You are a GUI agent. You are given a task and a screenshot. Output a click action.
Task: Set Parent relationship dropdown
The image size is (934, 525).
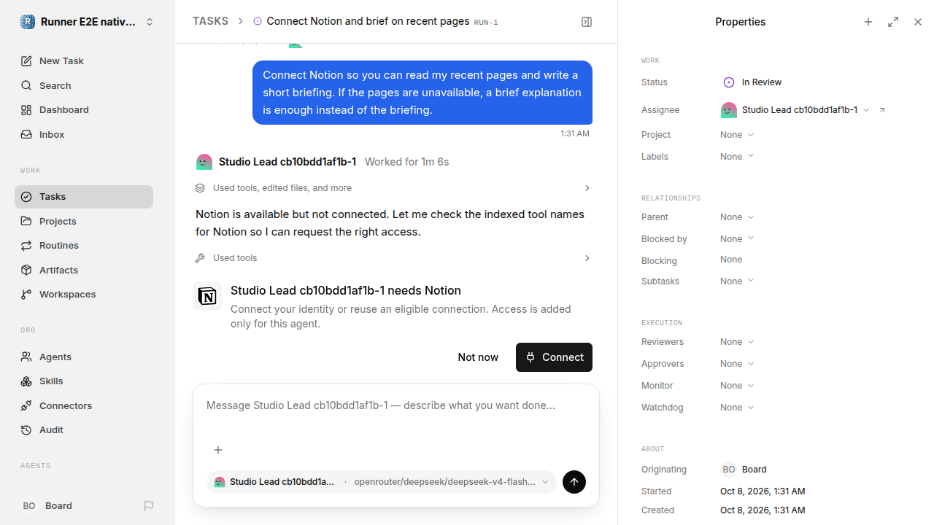[x=737, y=217]
